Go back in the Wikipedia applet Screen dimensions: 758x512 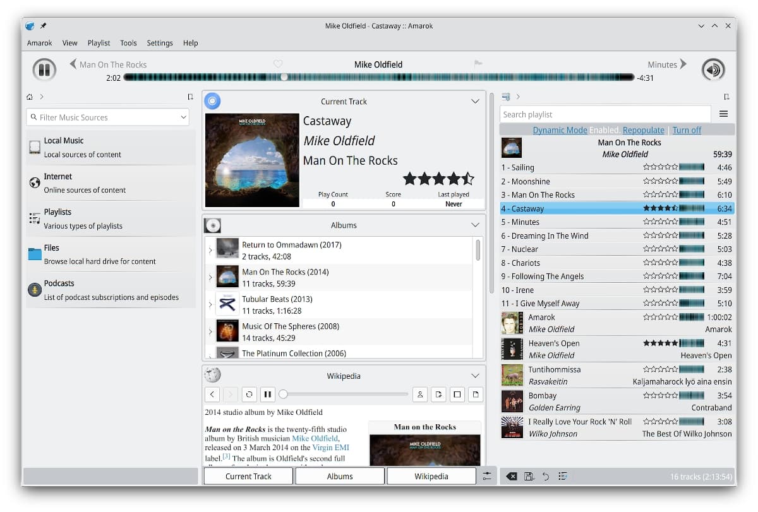click(213, 395)
